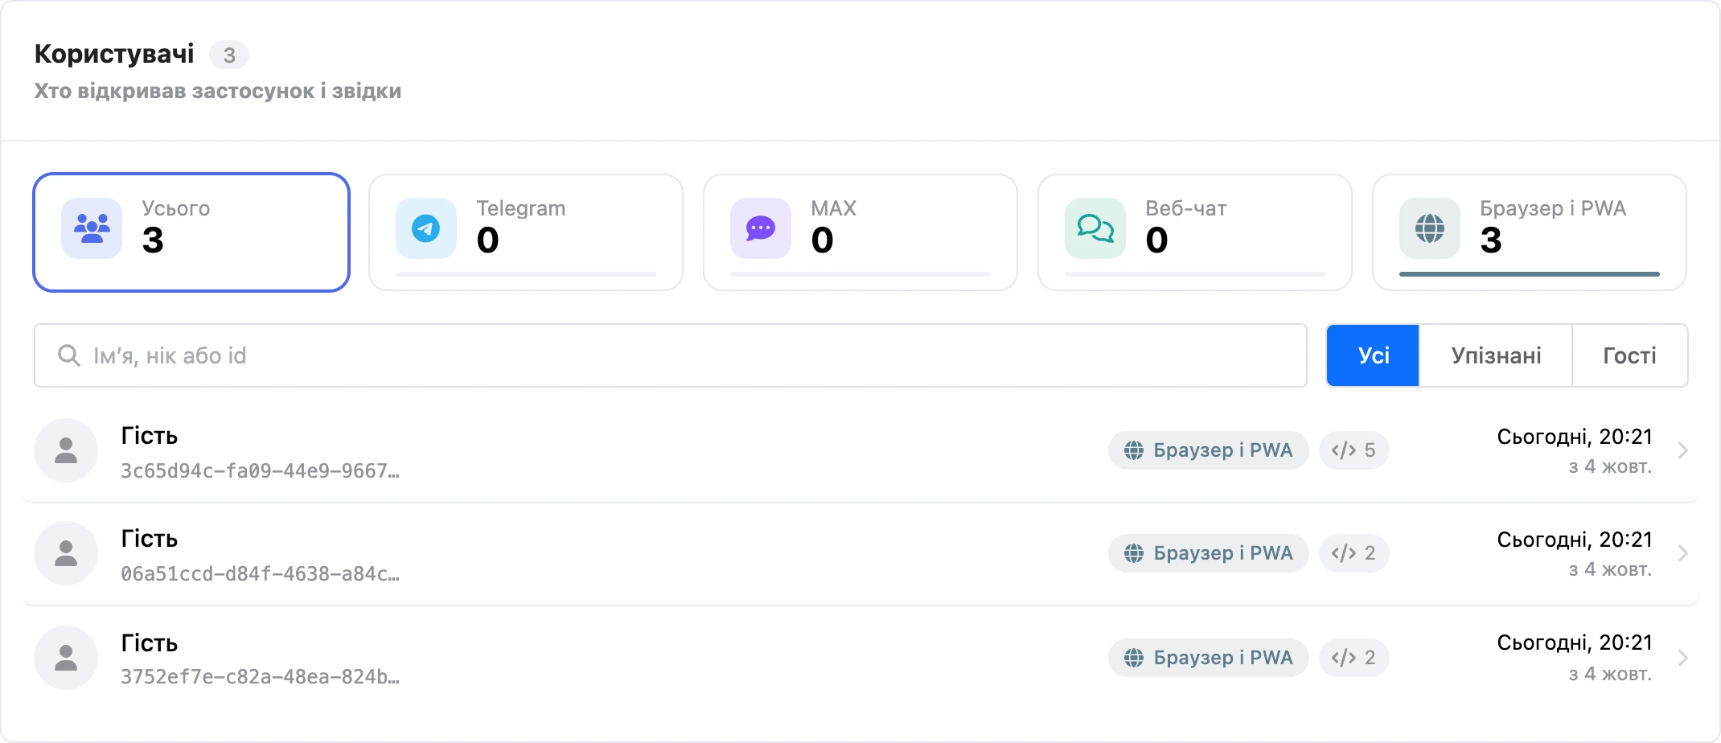This screenshot has width=1721, height=743.
Task: Click the search magnifier icon
Action: tap(69, 355)
